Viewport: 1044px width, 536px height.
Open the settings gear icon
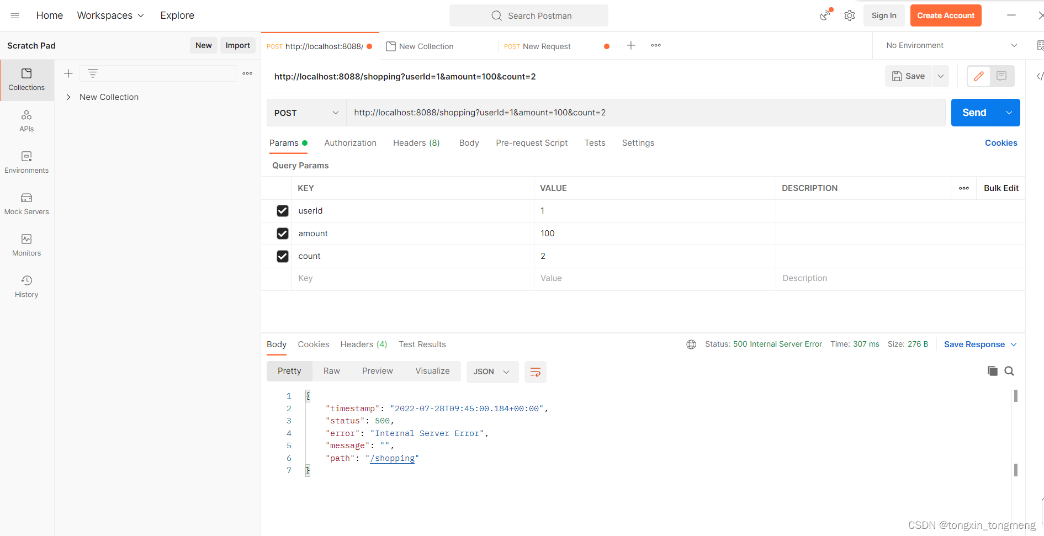[x=849, y=15]
